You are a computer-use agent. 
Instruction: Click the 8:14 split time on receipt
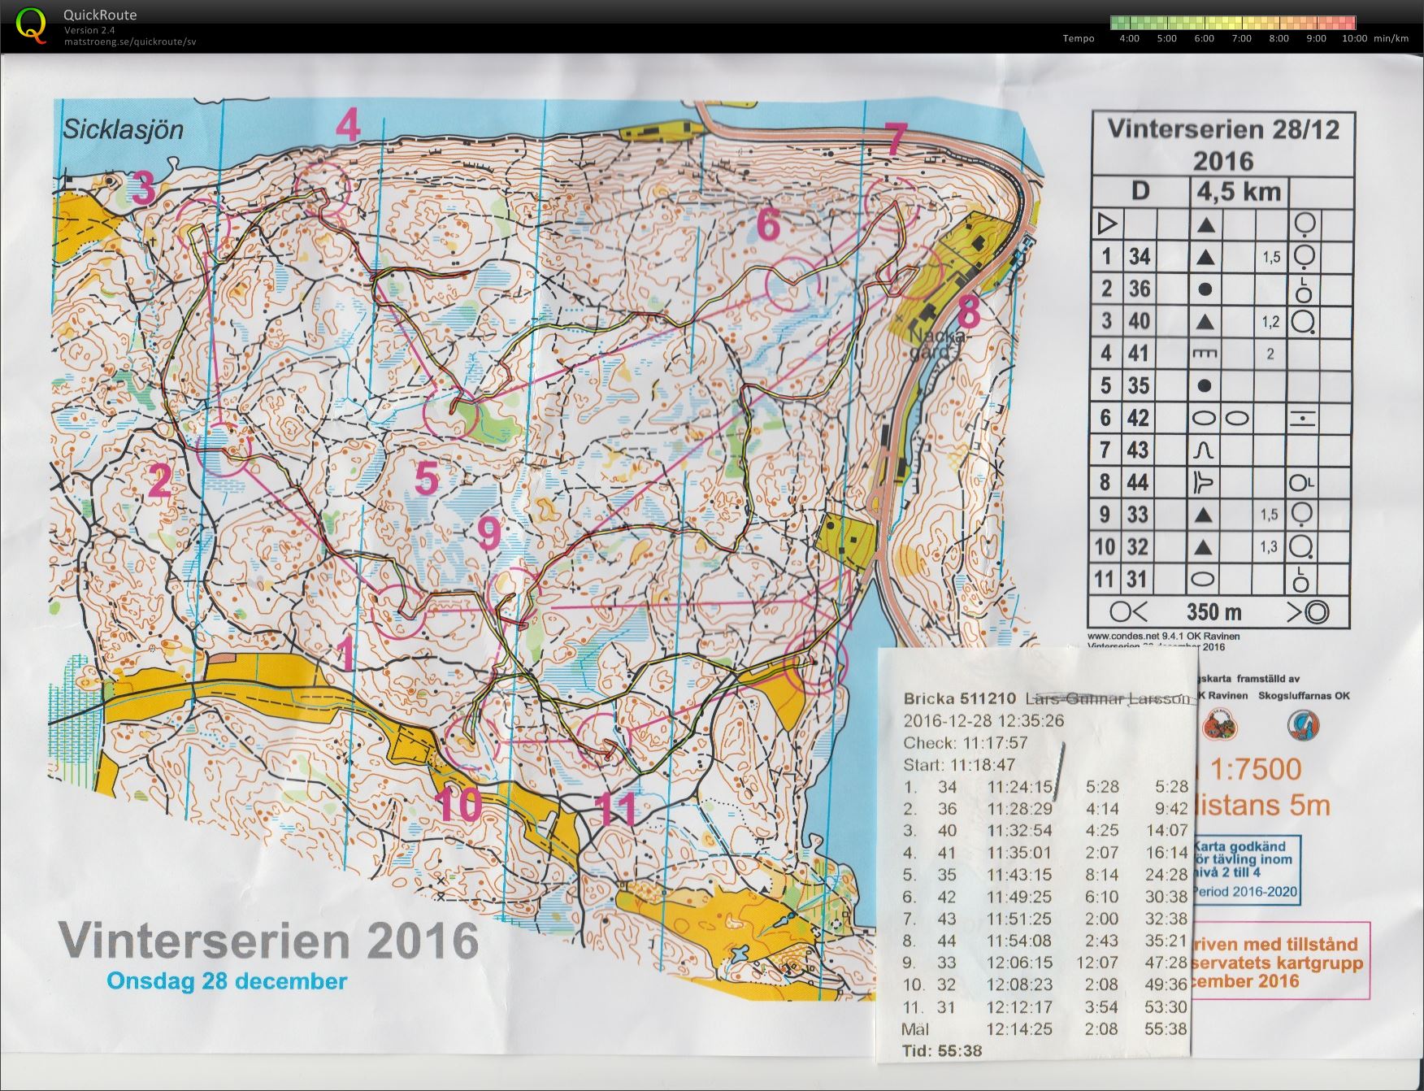pyautogui.click(x=1102, y=874)
